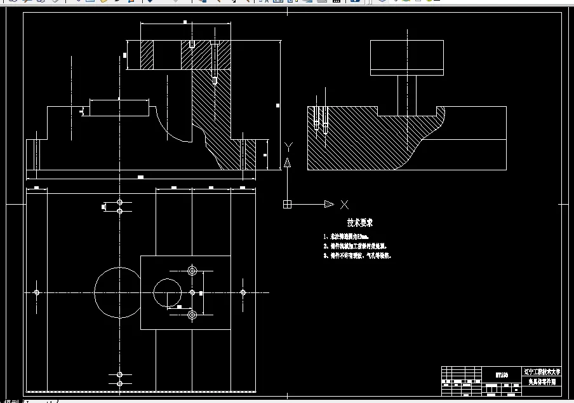
Task: Select the 辽宁工程技术大学 title block text
Action: [542, 371]
